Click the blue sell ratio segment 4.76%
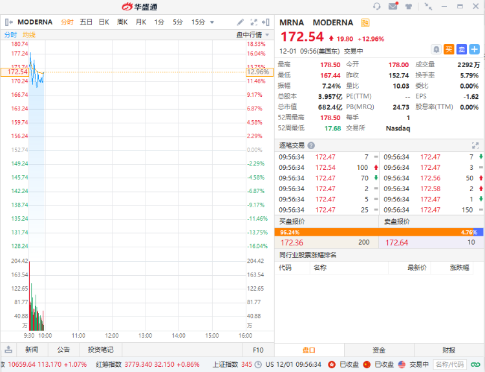This screenshot has width=485, height=372. 478,232
